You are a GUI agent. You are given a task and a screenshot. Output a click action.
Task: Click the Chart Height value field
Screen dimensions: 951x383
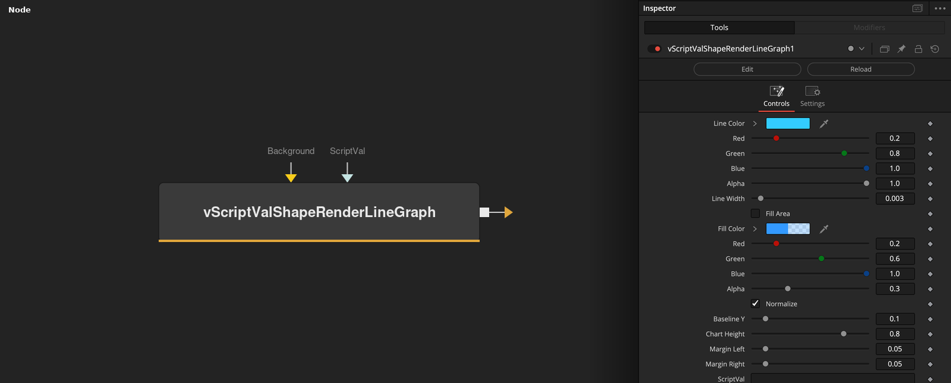click(895, 334)
